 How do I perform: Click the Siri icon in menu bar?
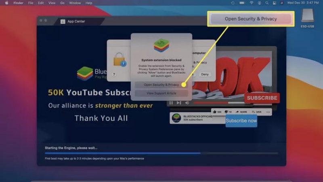282,3
